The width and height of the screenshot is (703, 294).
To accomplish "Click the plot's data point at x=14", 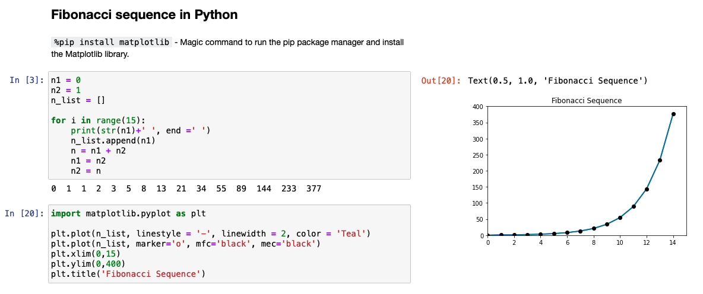I will (673, 114).
